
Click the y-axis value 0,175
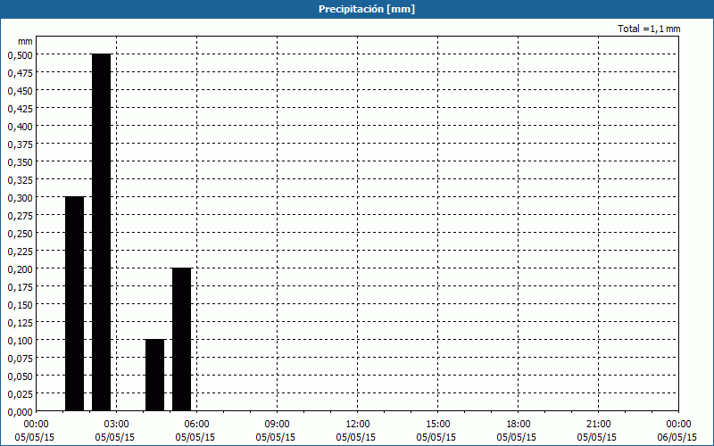(21, 287)
